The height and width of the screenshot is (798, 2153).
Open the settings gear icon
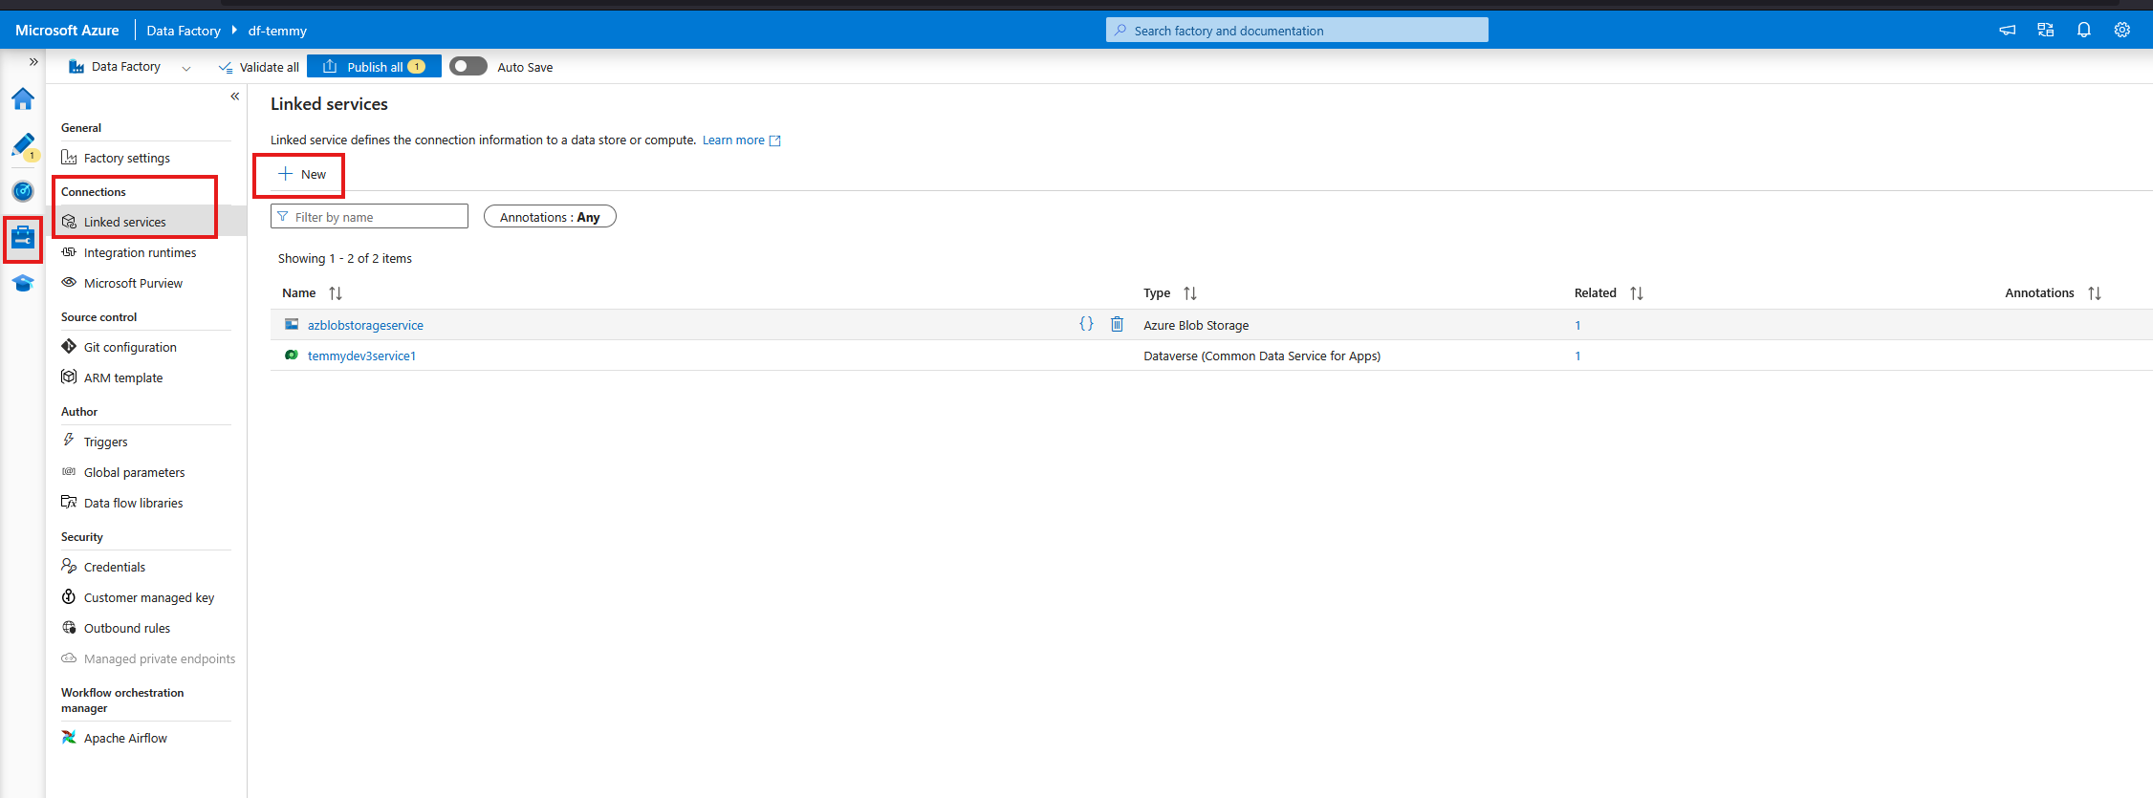coord(2122,31)
